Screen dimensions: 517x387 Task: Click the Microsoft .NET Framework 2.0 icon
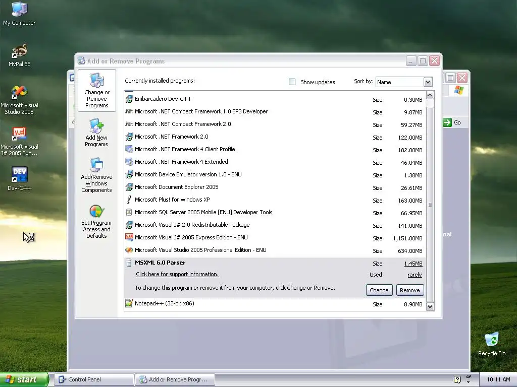click(x=129, y=137)
